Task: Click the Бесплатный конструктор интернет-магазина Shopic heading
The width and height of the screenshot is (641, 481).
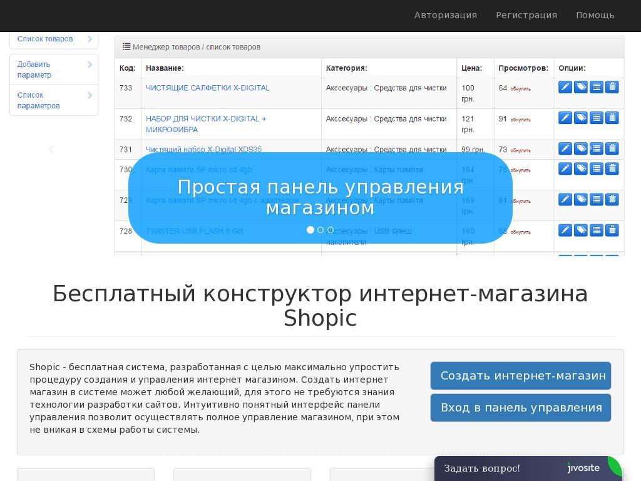Action: [320, 306]
